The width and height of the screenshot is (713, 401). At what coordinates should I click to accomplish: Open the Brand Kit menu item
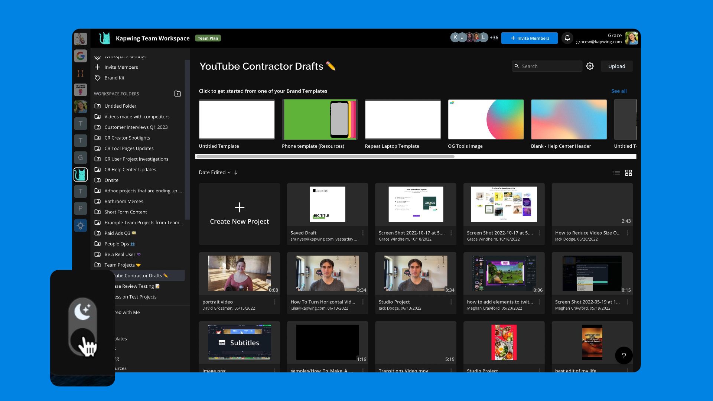point(114,78)
